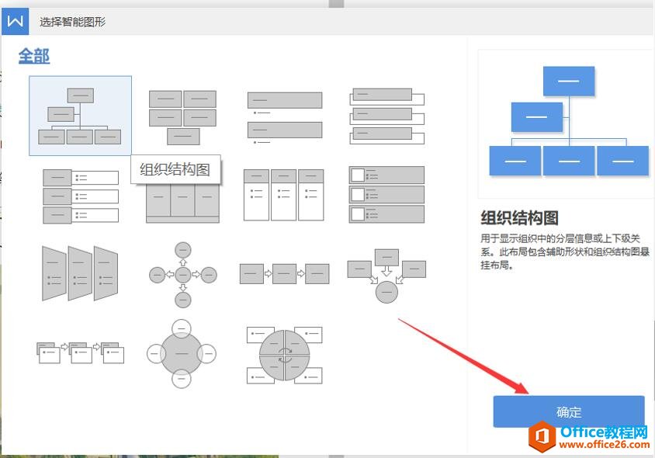Choose the stacked cards process with arrows layout
The image size is (655, 458).
pyautogui.click(x=80, y=352)
